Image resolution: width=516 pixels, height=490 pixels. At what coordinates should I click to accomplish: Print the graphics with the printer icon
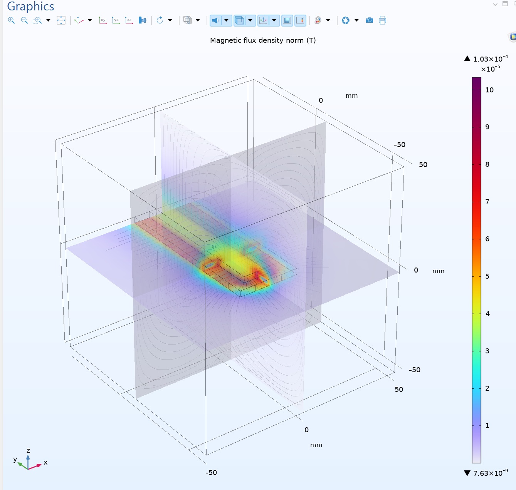pyautogui.click(x=382, y=20)
